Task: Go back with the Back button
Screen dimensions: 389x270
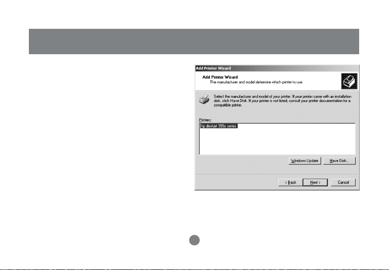Action: [x=291, y=183]
